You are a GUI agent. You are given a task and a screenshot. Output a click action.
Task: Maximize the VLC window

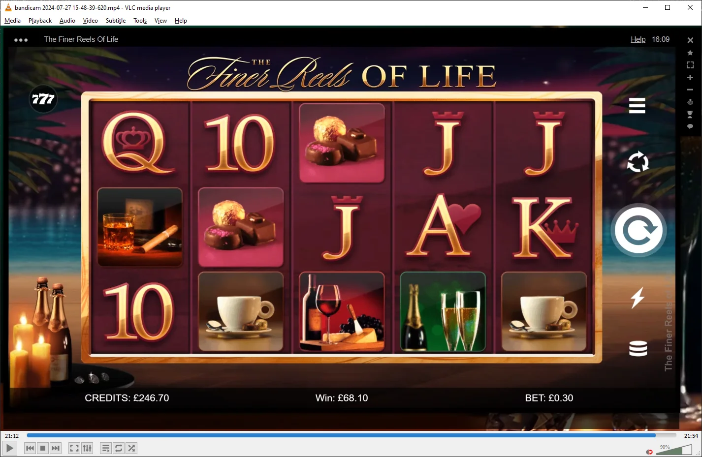tap(668, 7)
